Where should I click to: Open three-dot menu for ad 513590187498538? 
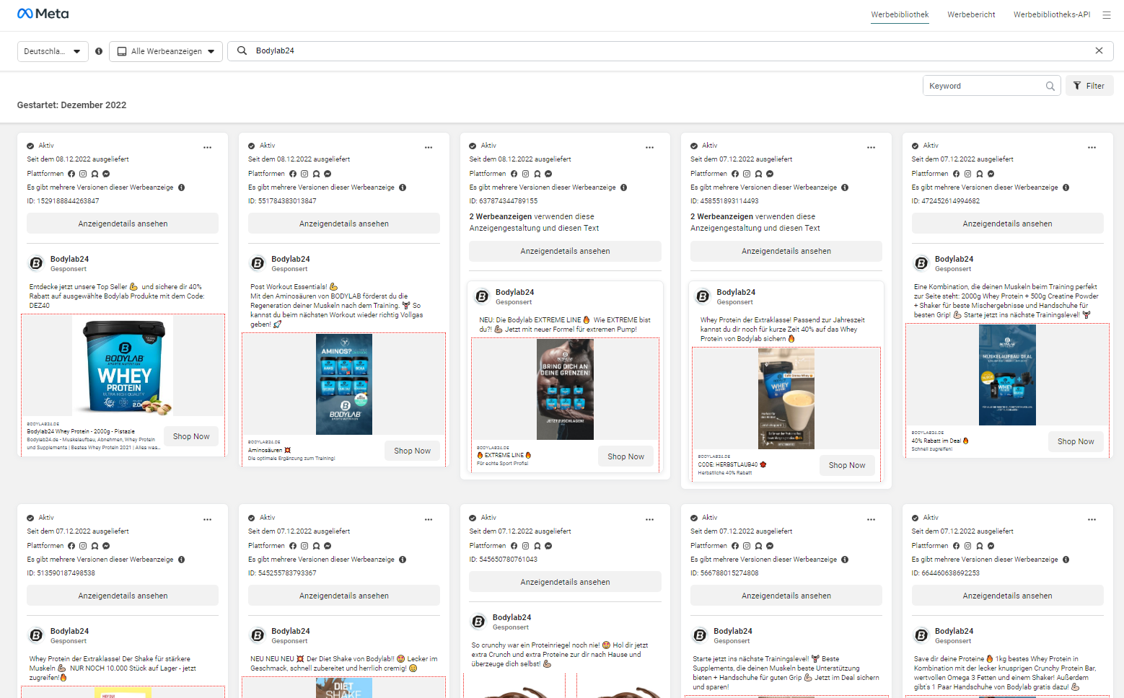[x=208, y=519]
